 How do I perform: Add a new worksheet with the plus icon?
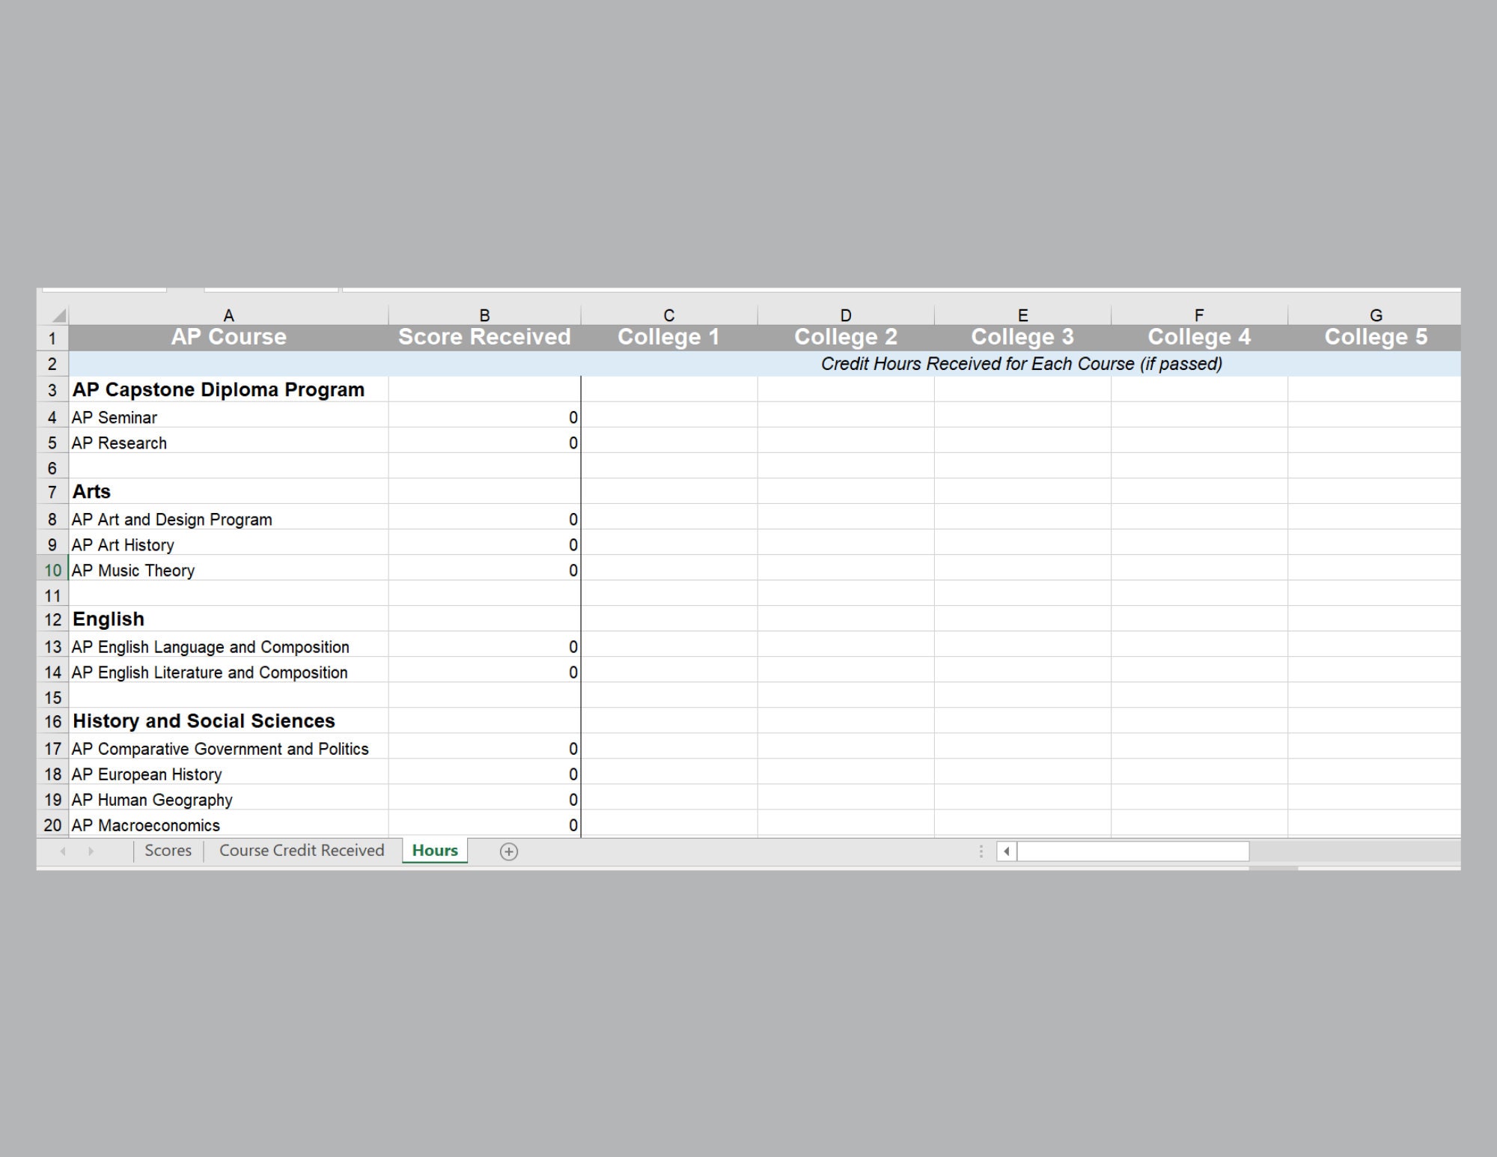point(509,851)
